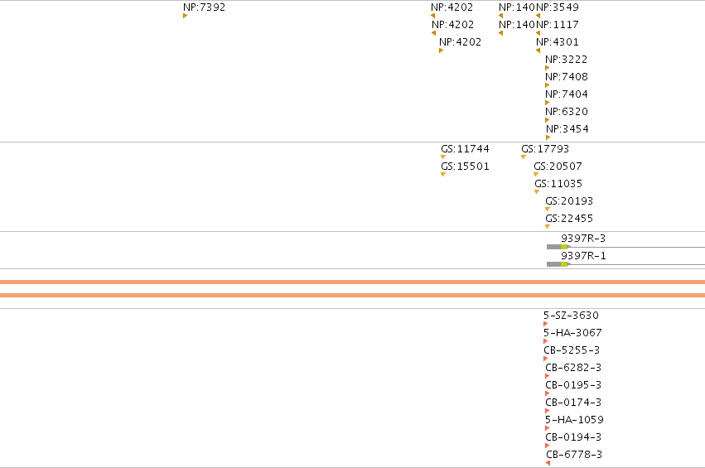Image resolution: width=705 pixels, height=468 pixels.
Task: Select the NP:3454 label
Action: click(x=567, y=129)
